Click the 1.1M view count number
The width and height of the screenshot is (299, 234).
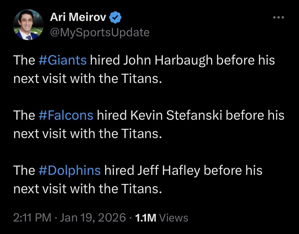point(146,218)
